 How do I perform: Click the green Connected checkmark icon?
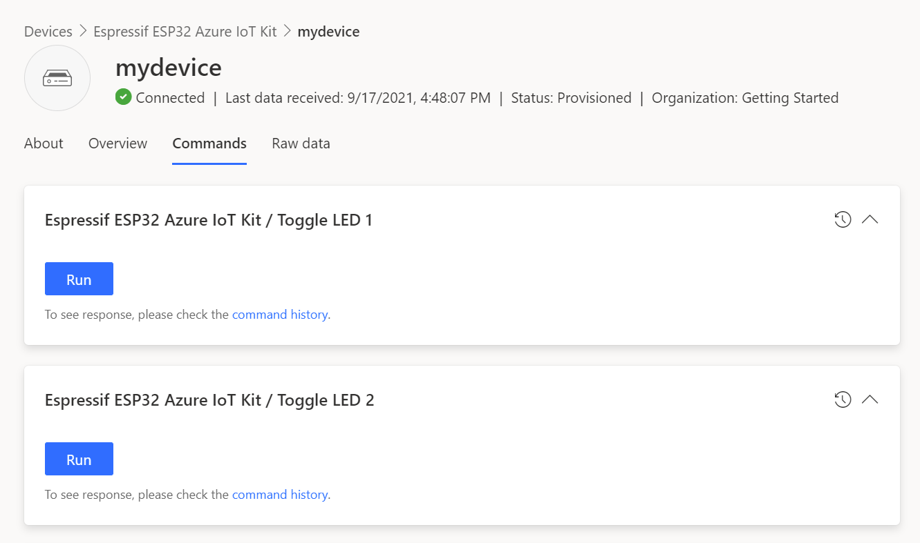124,97
